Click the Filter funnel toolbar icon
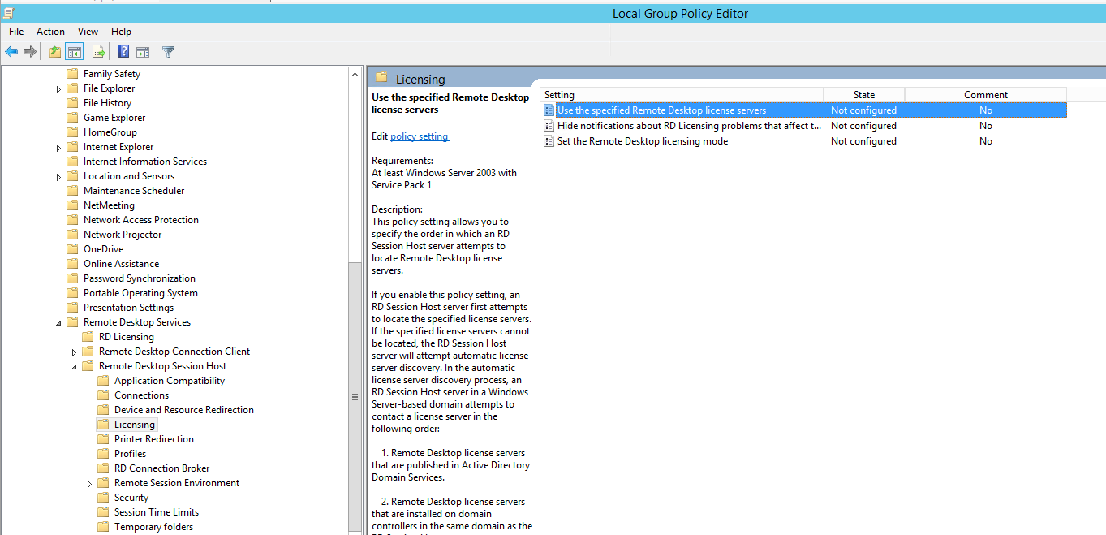The height and width of the screenshot is (535, 1106). point(168,52)
